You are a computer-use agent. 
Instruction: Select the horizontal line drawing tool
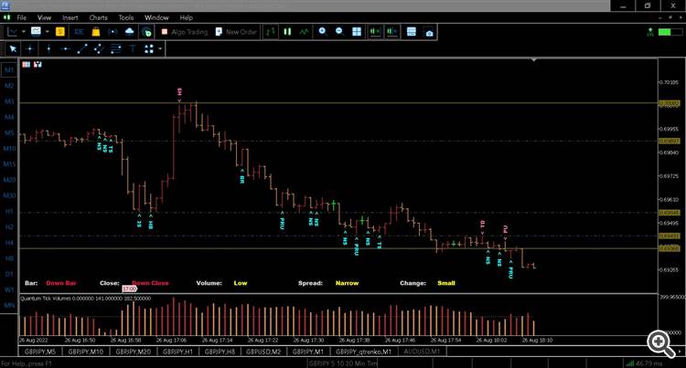pyautogui.click(x=66, y=49)
